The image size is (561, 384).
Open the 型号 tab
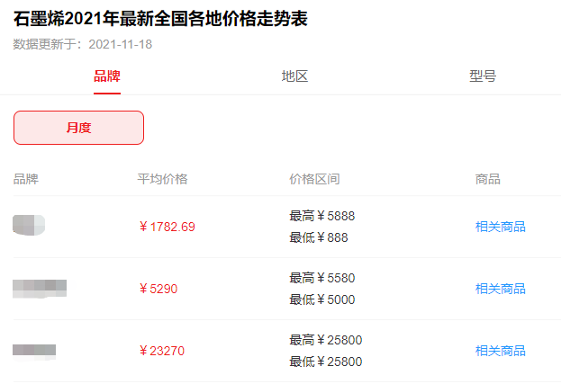click(x=482, y=76)
